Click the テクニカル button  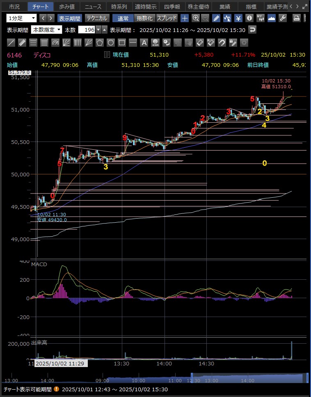(97, 18)
